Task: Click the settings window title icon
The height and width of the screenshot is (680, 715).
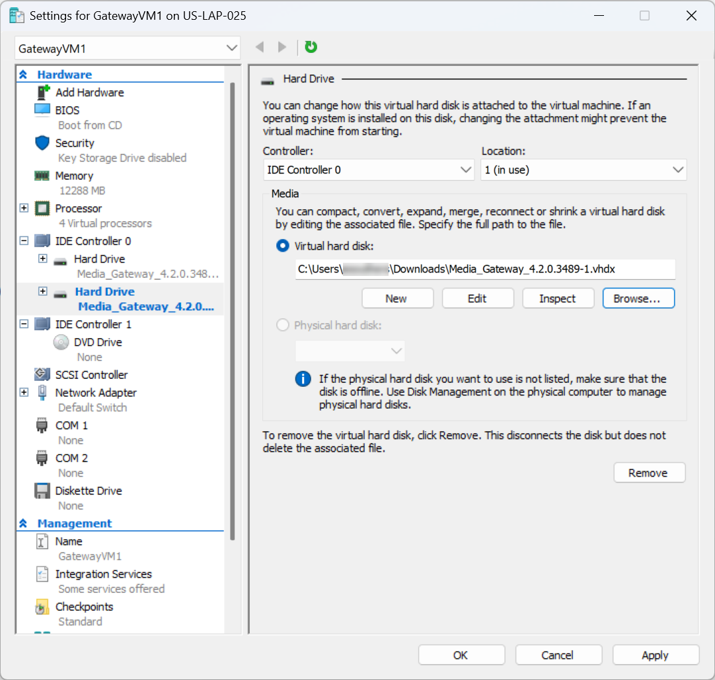Action: [17, 16]
